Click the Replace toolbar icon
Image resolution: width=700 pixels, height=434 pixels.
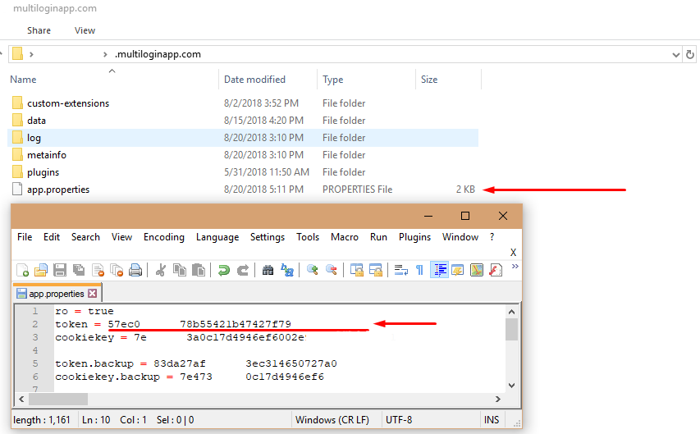[287, 270]
